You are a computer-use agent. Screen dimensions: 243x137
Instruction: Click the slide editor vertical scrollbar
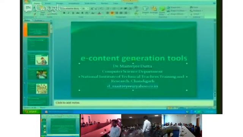[x=215, y=56]
